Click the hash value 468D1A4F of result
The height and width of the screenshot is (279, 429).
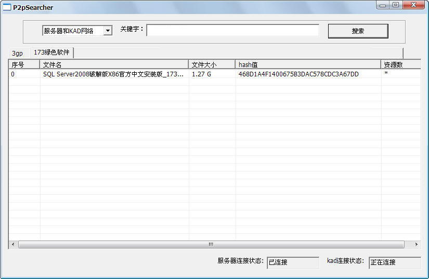(298, 74)
